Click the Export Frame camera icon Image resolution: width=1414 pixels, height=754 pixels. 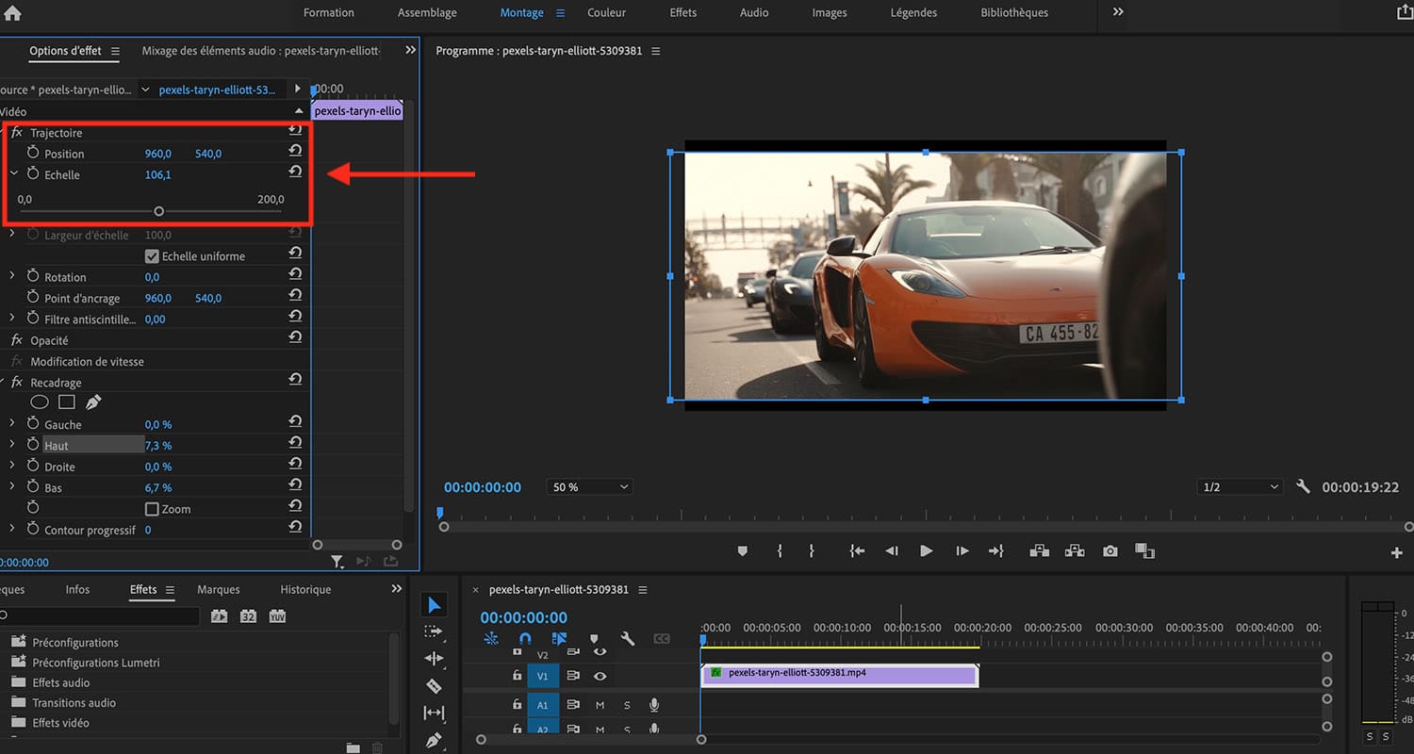point(1110,551)
